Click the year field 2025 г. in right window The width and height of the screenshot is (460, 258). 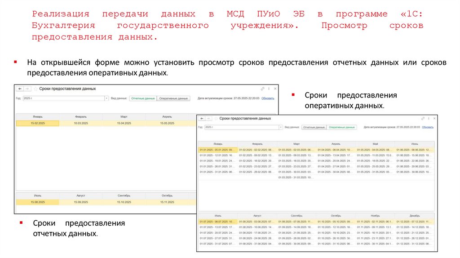click(242, 127)
